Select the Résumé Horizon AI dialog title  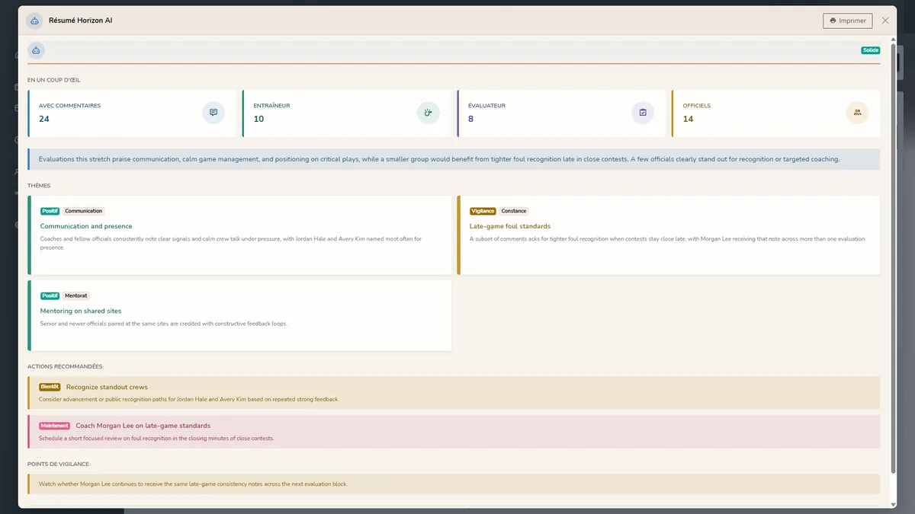tap(81, 21)
